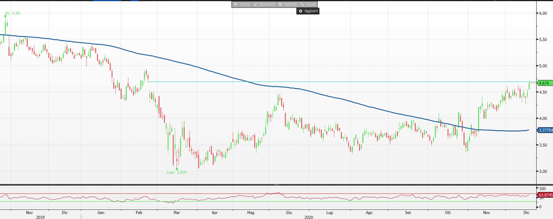Screen dimensions: 553x219
Task: Click the 2019 year label on time axis
Action: (x=40, y=217)
